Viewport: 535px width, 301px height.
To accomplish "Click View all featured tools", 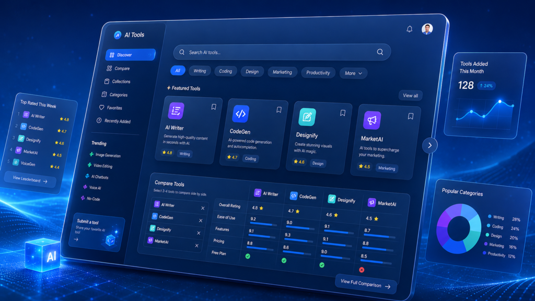I will pos(411,96).
